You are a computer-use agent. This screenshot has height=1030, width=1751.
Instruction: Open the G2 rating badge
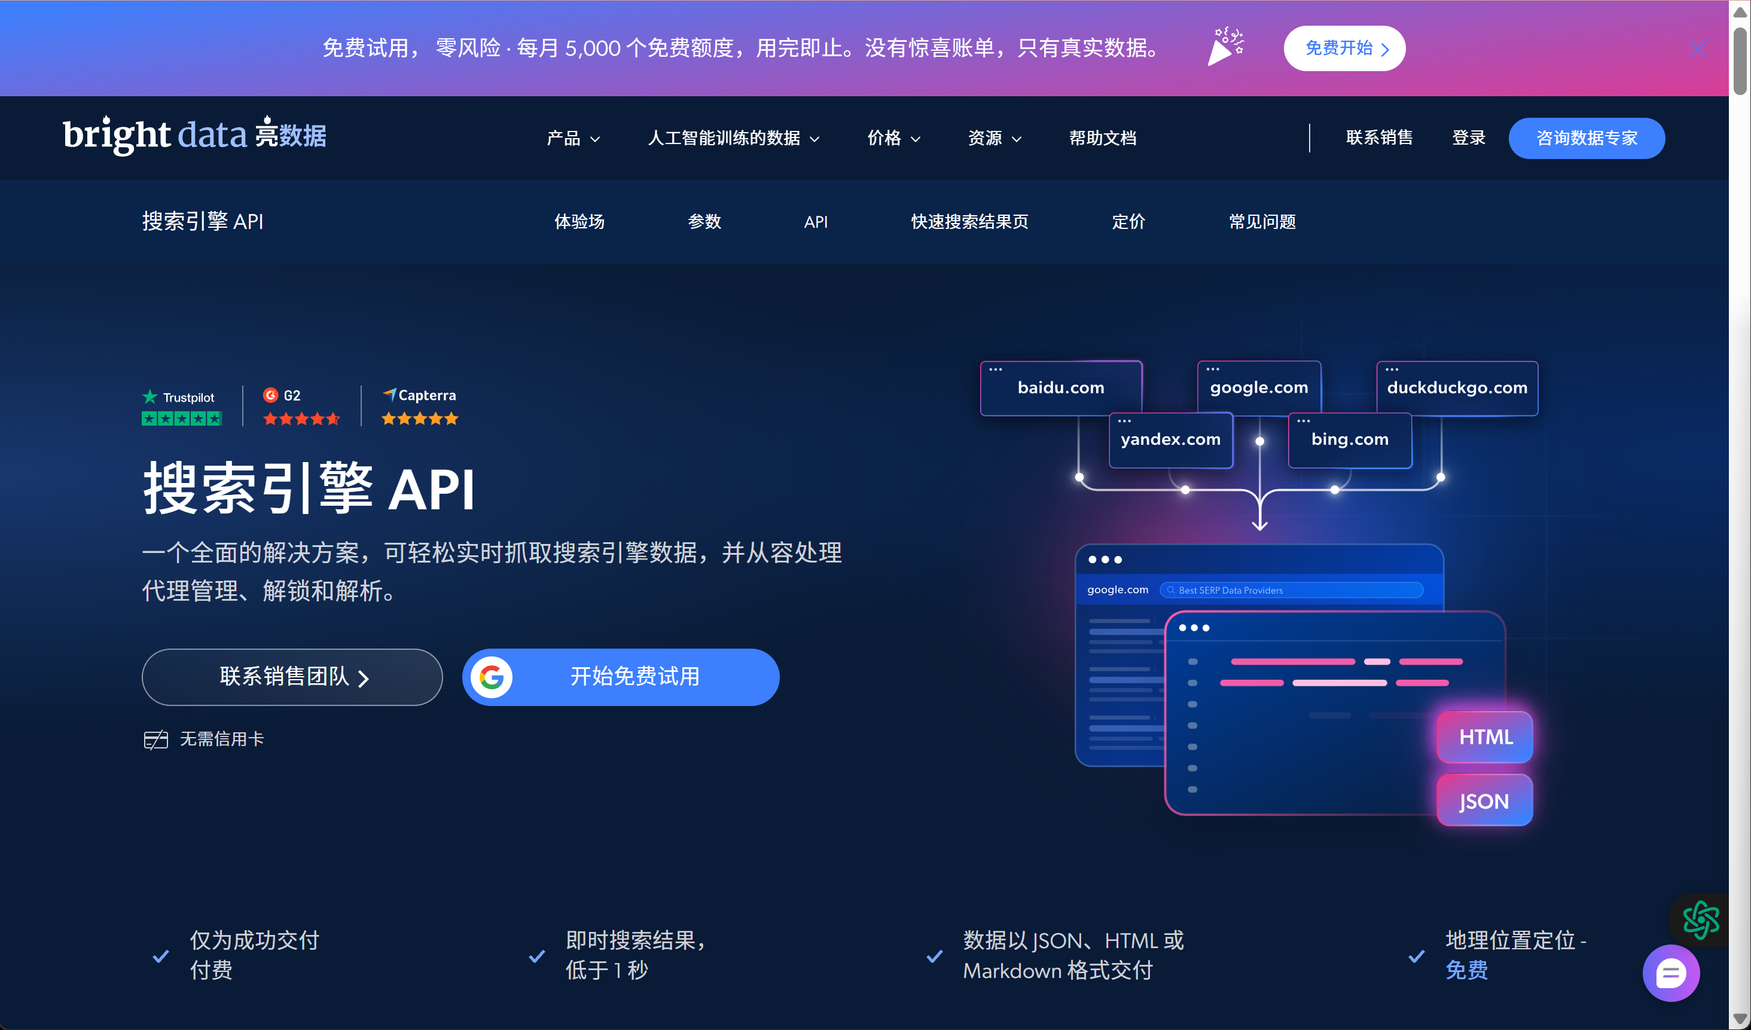(x=301, y=407)
